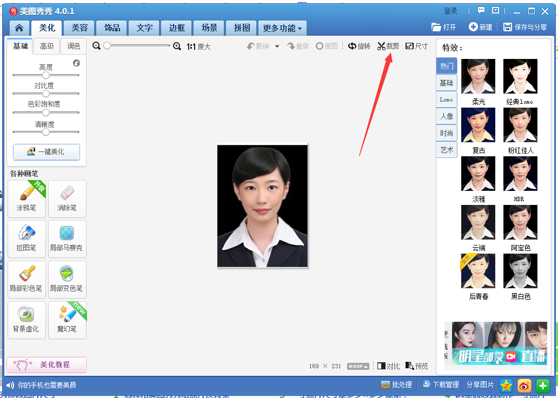This screenshot has width=558, height=398.
Task: Click the home icon tab
Action: pos(19,28)
